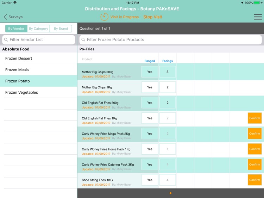
Task: Click the Question set 1 of 1 label
Action: pos(95,29)
